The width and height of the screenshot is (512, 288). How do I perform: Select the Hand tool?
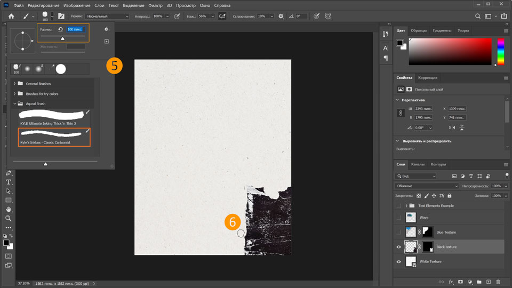tap(9, 209)
